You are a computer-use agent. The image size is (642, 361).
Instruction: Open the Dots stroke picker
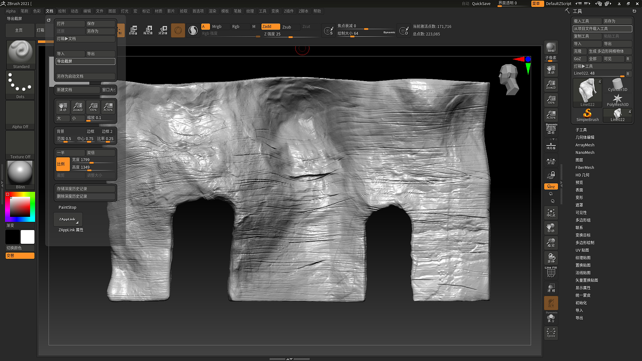coord(20,84)
